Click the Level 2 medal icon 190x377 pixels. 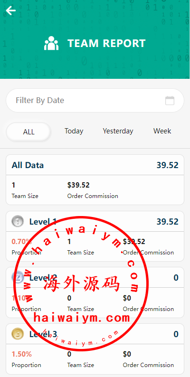pyautogui.click(x=18, y=278)
